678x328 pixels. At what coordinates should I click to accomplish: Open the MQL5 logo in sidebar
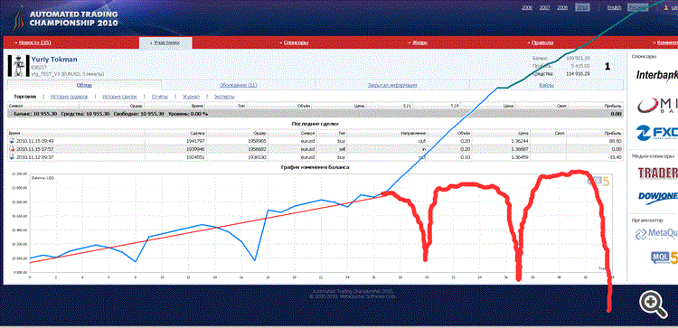coord(664,258)
